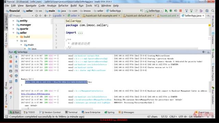
Task: Jump down the stack trace arrow
Action: coord(16,61)
